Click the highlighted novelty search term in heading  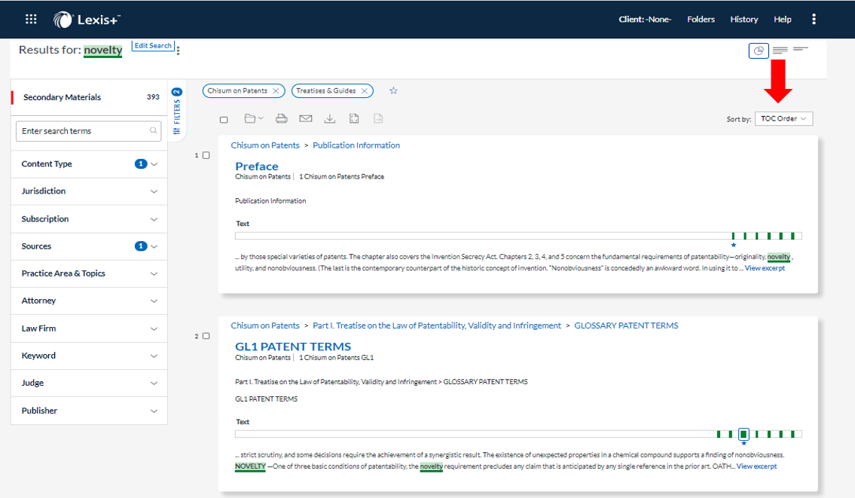102,50
